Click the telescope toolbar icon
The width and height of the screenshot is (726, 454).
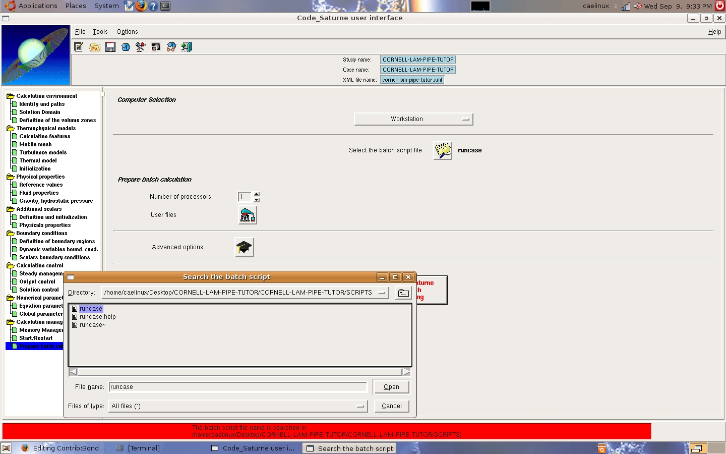point(141,47)
